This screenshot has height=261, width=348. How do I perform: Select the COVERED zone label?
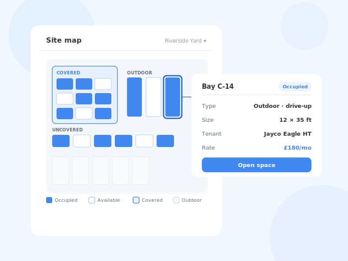[x=68, y=73]
